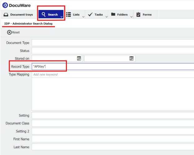
Task: Expand the Search dropdown chevron
Action: point(62,17)
